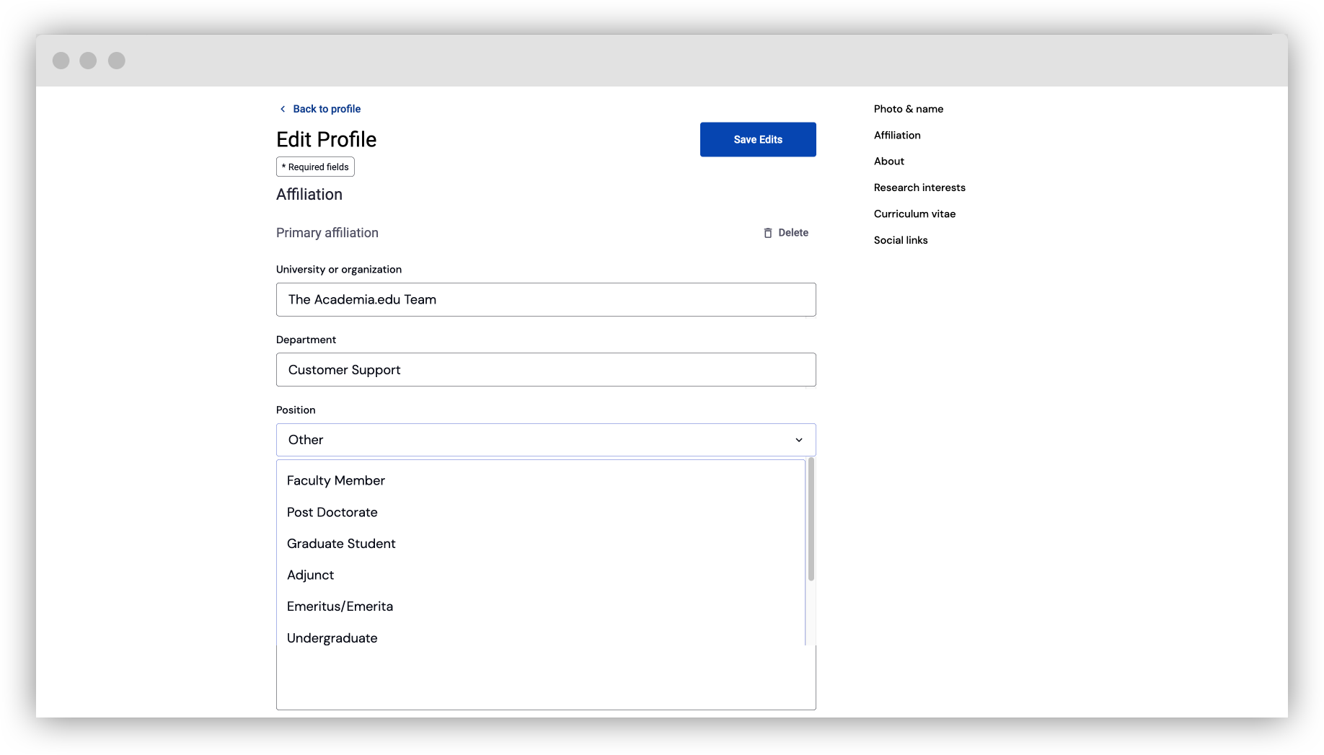Select Emeritus/Emerita option
1324x755 pixels.
[541, 606]
